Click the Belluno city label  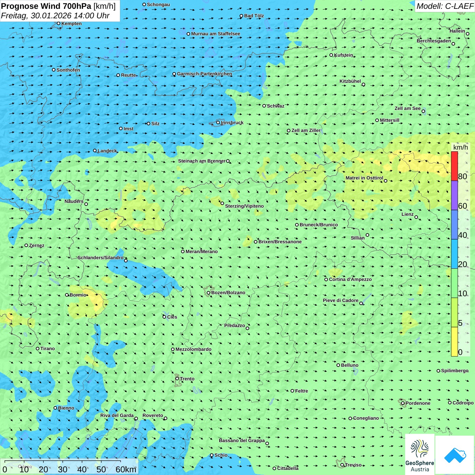349,365
